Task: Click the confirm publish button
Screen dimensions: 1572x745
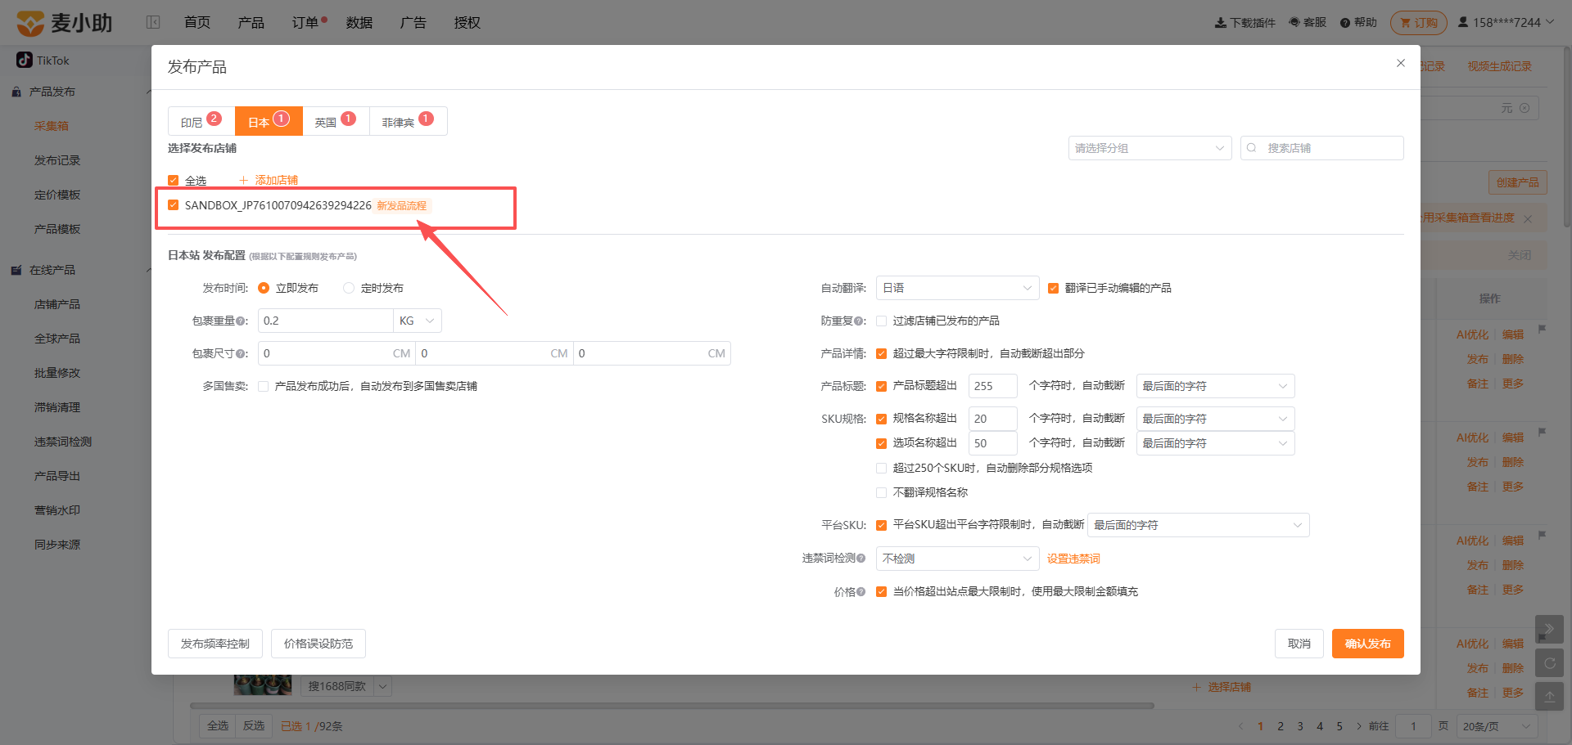Action: click(x=1367, y=644)
